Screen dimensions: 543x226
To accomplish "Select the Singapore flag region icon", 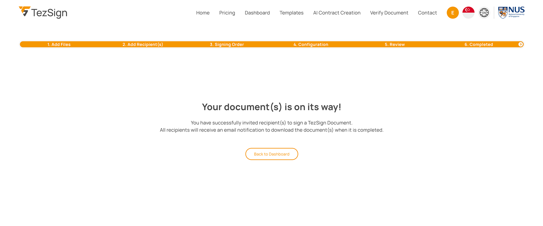I will 468,13.
